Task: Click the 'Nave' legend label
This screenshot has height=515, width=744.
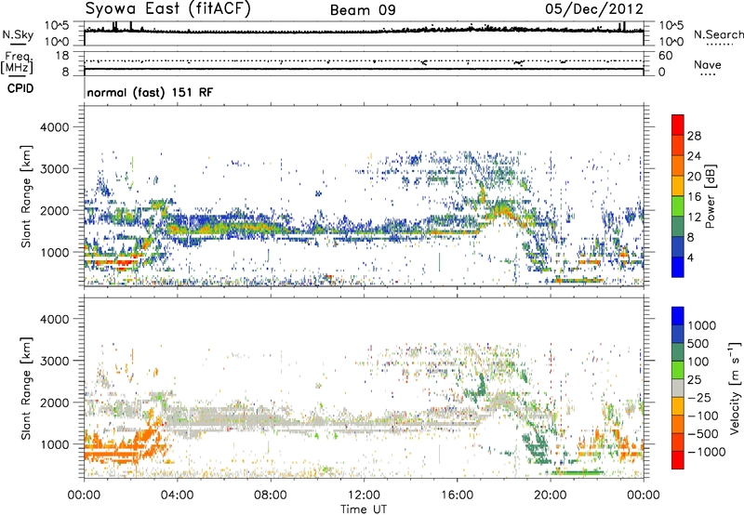Action: [708, 65]
